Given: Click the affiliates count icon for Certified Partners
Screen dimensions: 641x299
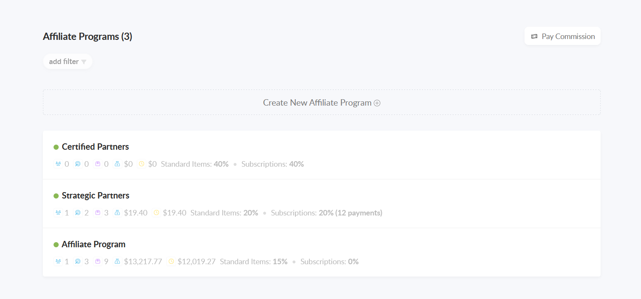Looking at the screenshot, I should (57, 164).
